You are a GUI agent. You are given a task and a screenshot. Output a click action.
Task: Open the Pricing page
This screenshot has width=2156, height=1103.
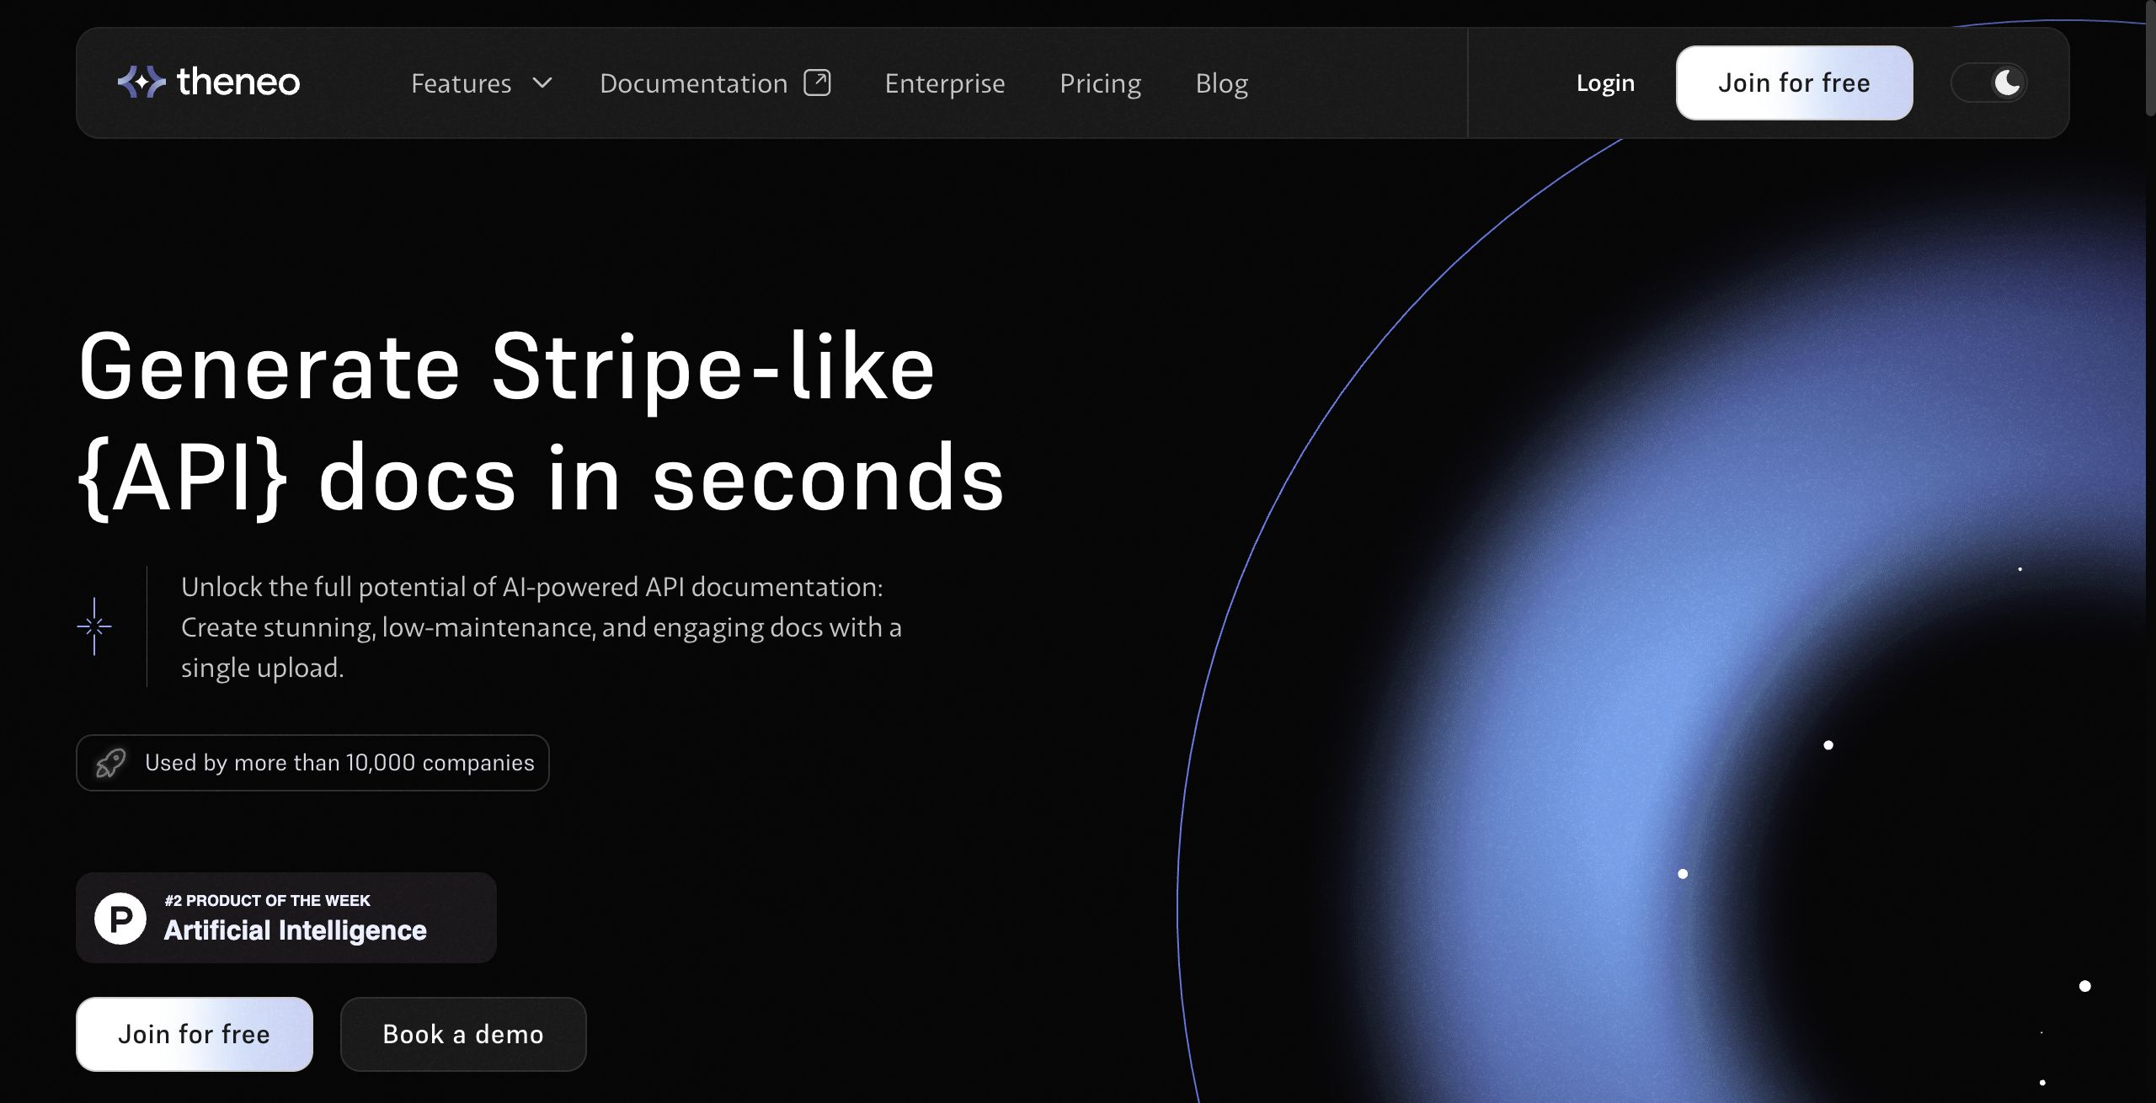click(1100, 83)
